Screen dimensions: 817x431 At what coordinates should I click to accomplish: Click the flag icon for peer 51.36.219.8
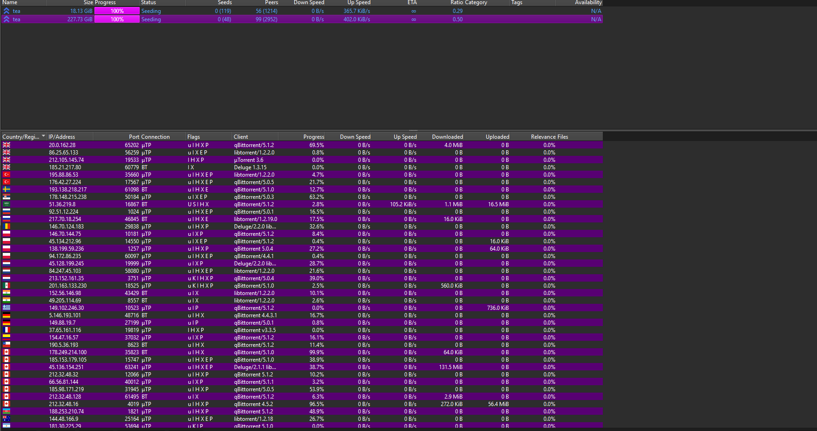(6, 204)
